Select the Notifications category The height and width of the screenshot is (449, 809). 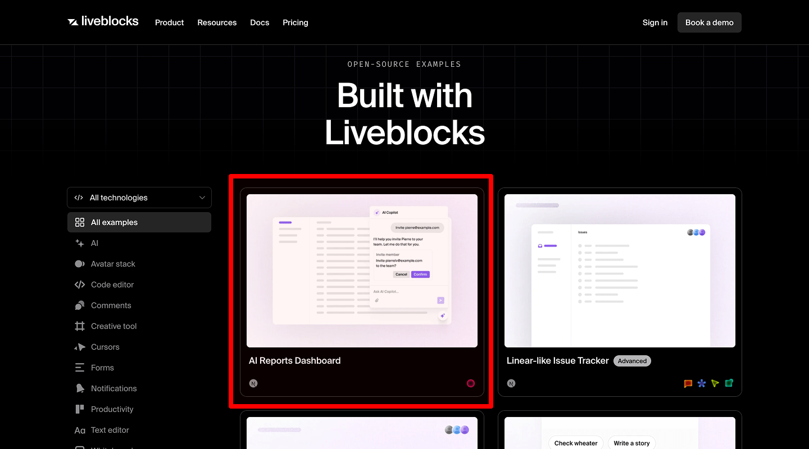coord(113,388)
